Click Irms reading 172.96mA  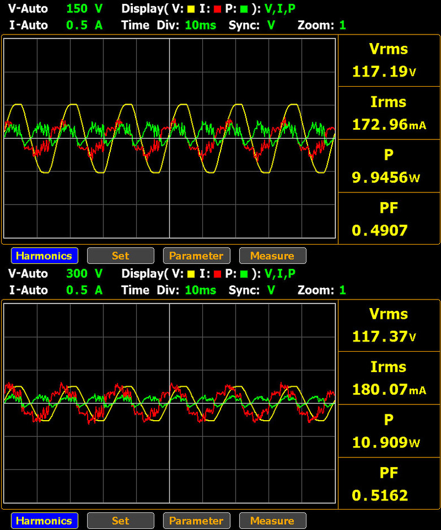pos(389,125)
